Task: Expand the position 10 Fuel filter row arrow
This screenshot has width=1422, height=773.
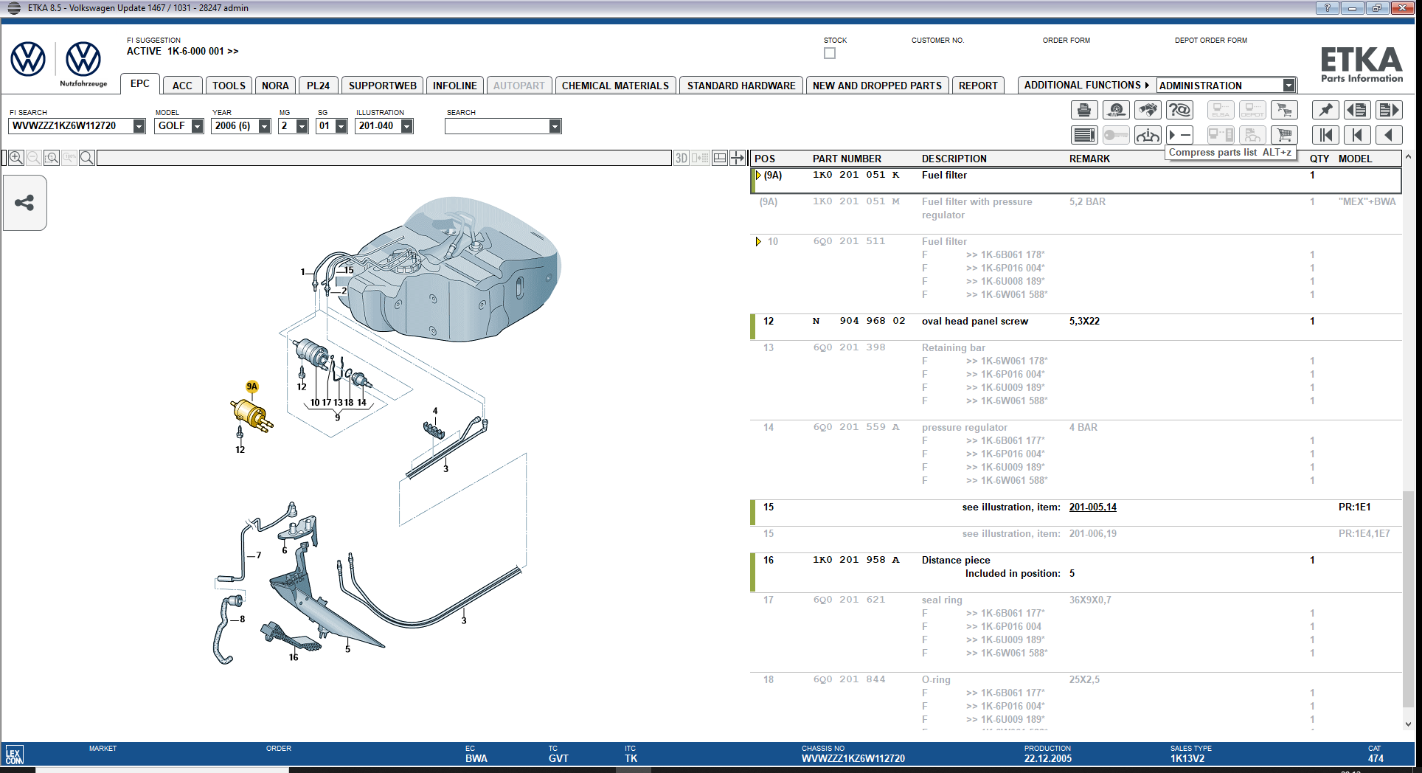Action: tap(758, 241)
